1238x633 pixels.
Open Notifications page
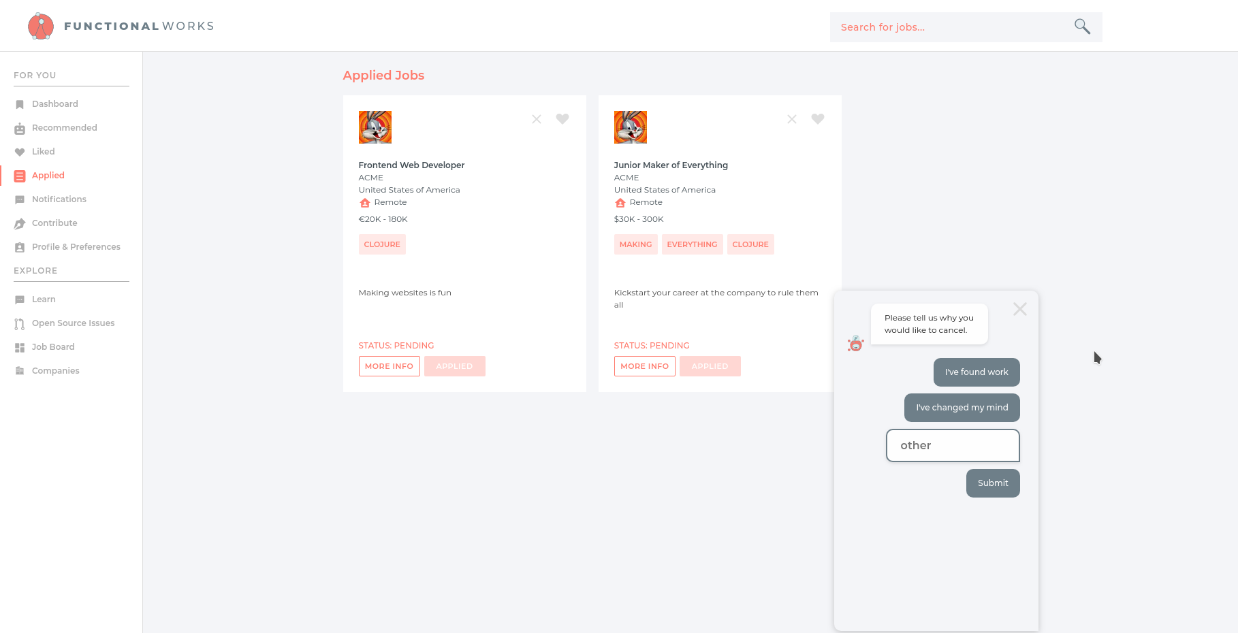pyautogui.click(x=59, y=199)
